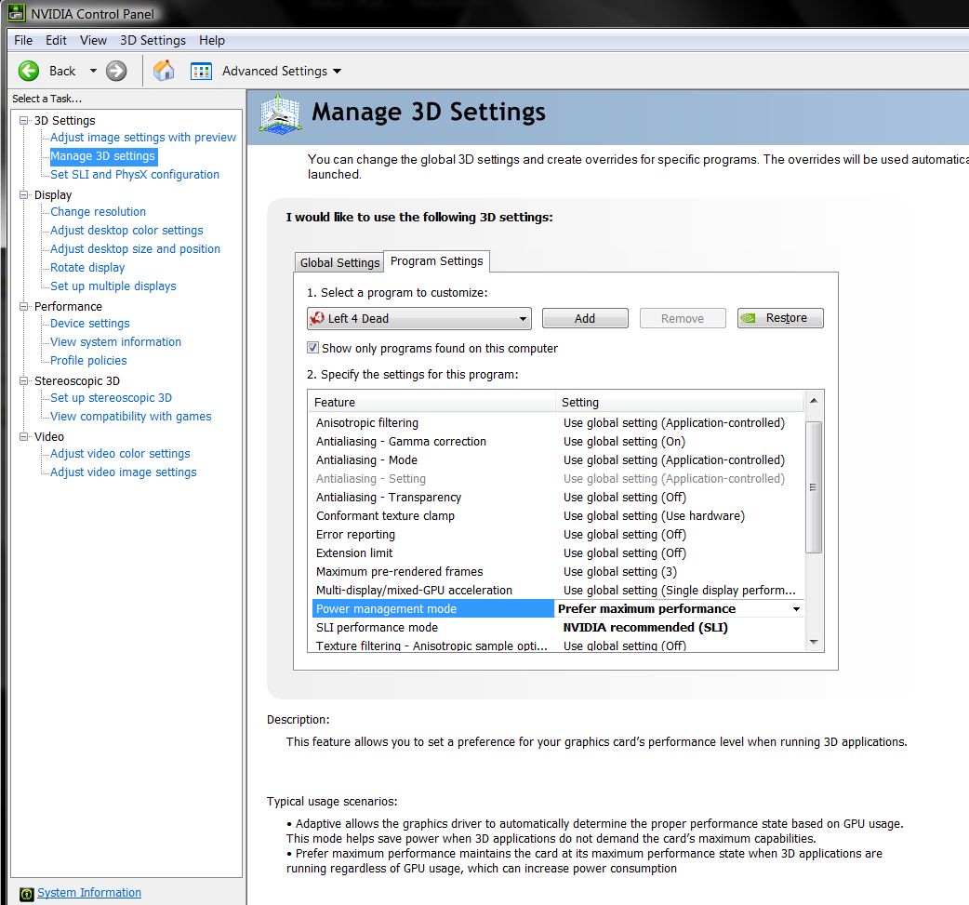
Task: Click the Remove button
Action: (x=683, y=318)
